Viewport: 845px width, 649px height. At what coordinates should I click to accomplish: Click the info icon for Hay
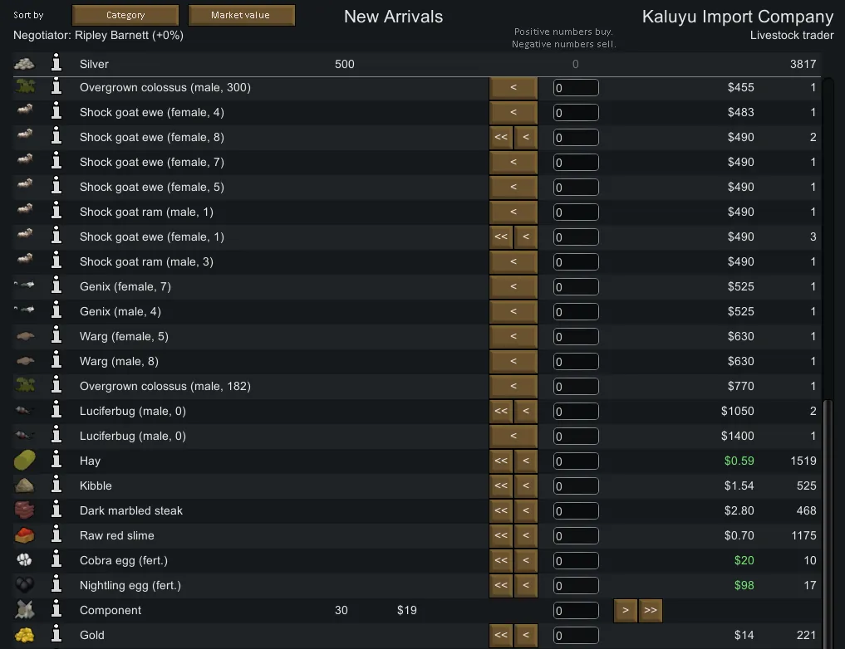tap(56, 461)
